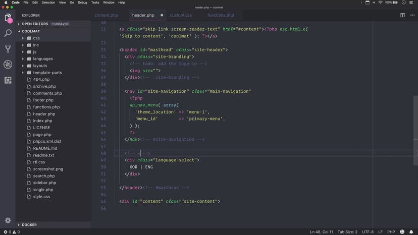Image resolution: width=418 pixels, height=235 pixels.
Task: Open editor More Actions ellipsis menu
Action: pyautogui.click(x=411, y=15)
